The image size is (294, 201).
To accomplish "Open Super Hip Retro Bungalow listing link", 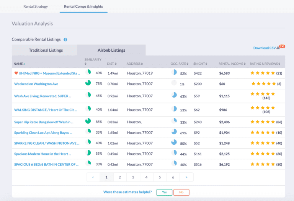I will tap(43, 122).
